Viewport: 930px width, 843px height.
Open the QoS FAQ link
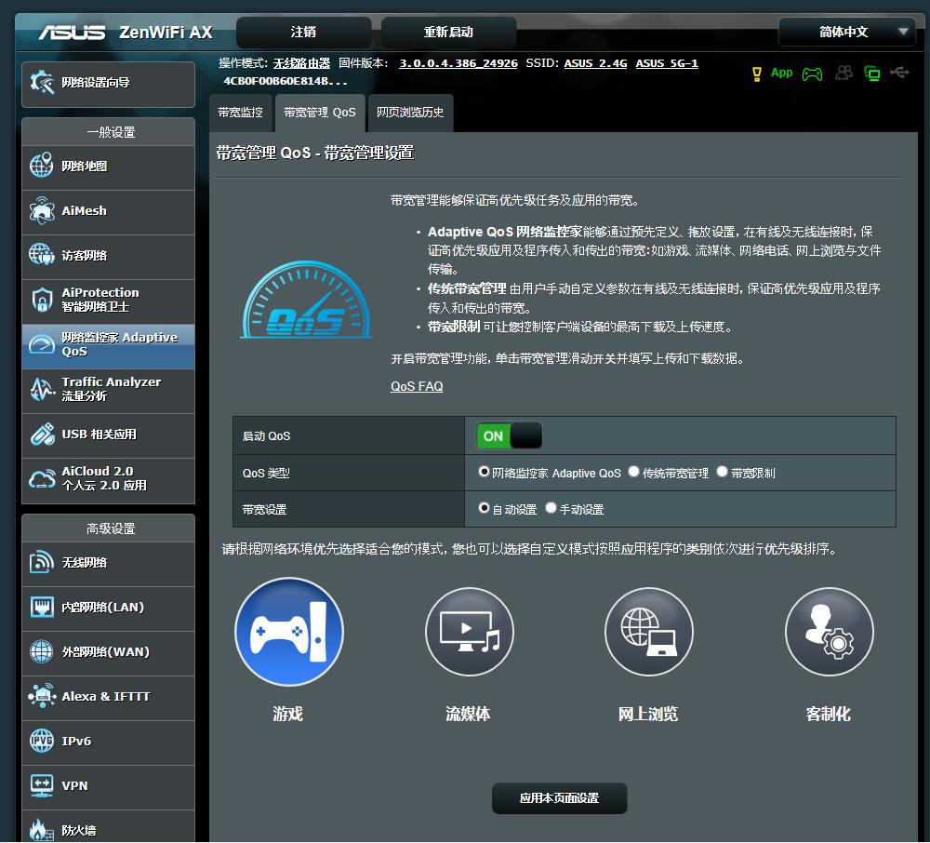coord(416,386)
